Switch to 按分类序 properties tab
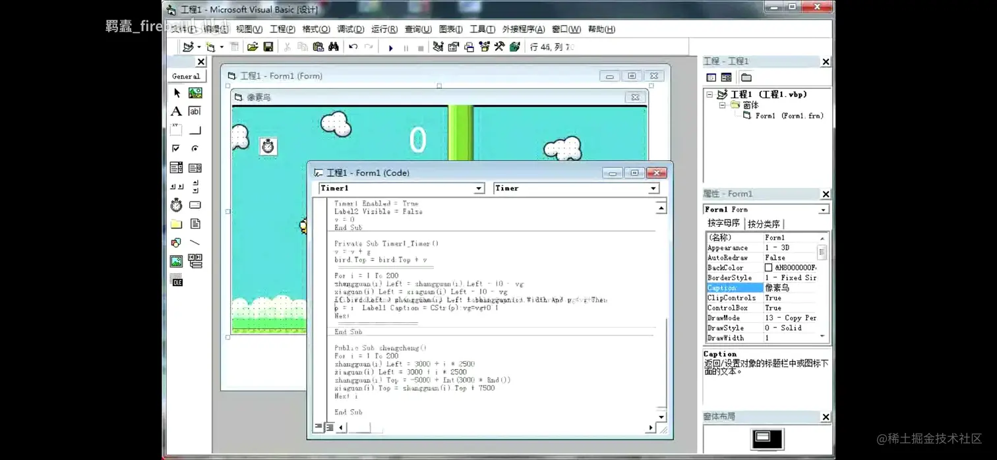 tap(764, 224)
